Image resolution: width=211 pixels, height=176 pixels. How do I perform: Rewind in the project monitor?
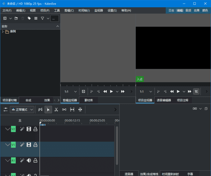tap(172, 92)
